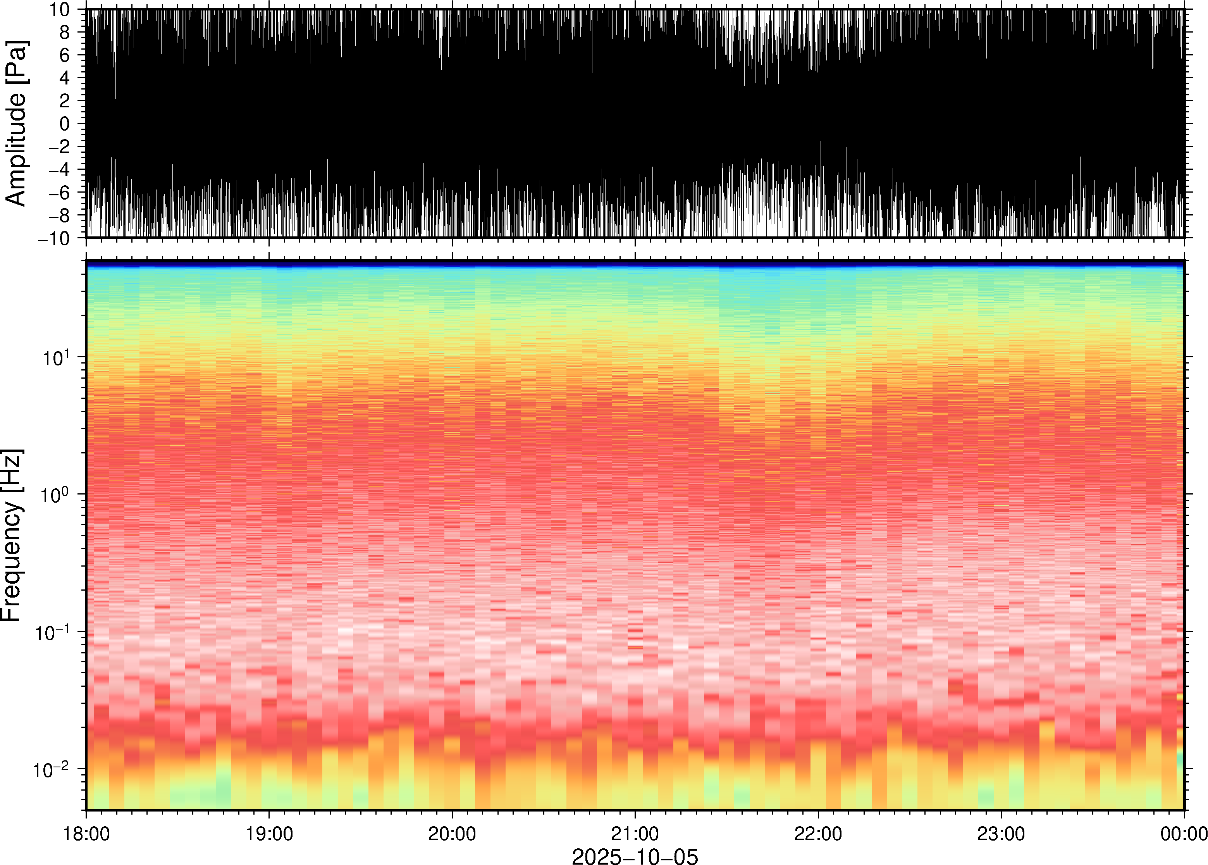The height and width of the screenshot is (865, 1208).
Task: Click the dark blue band atop spectrogram
Action: (x=635, y=264)
